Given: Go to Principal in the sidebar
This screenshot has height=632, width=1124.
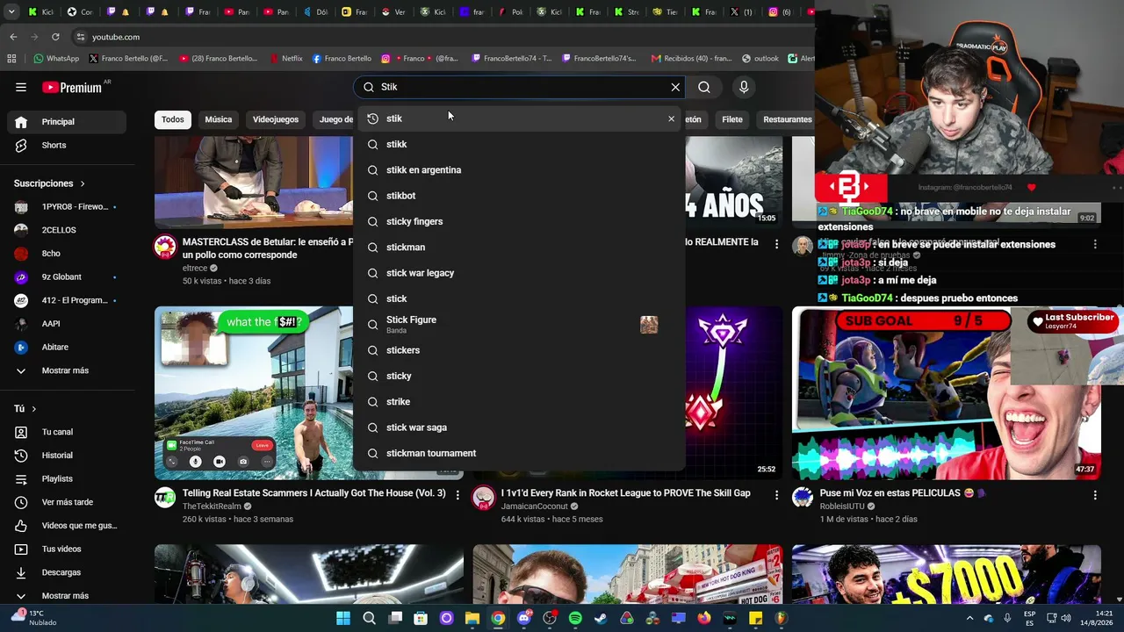Looking at the screenshot, I should click(x=68, y=122).
